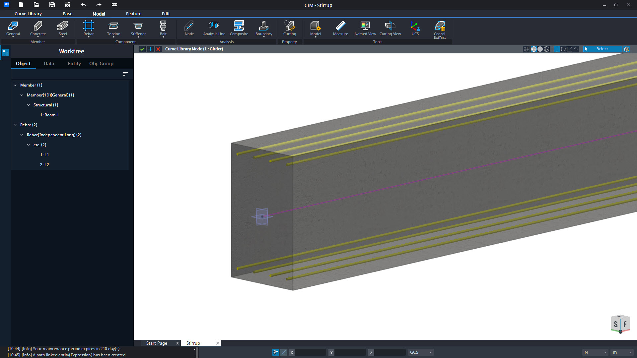The height and width of the screenshot is (358, 637).
Task: Open a file with the folder icon
Action: click(36, 5)
